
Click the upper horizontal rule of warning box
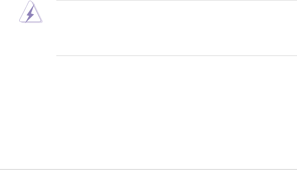[x=177, y=0]
